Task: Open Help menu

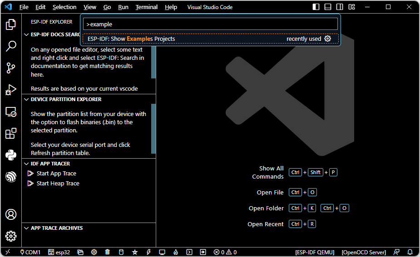Action: coord(171,7)
